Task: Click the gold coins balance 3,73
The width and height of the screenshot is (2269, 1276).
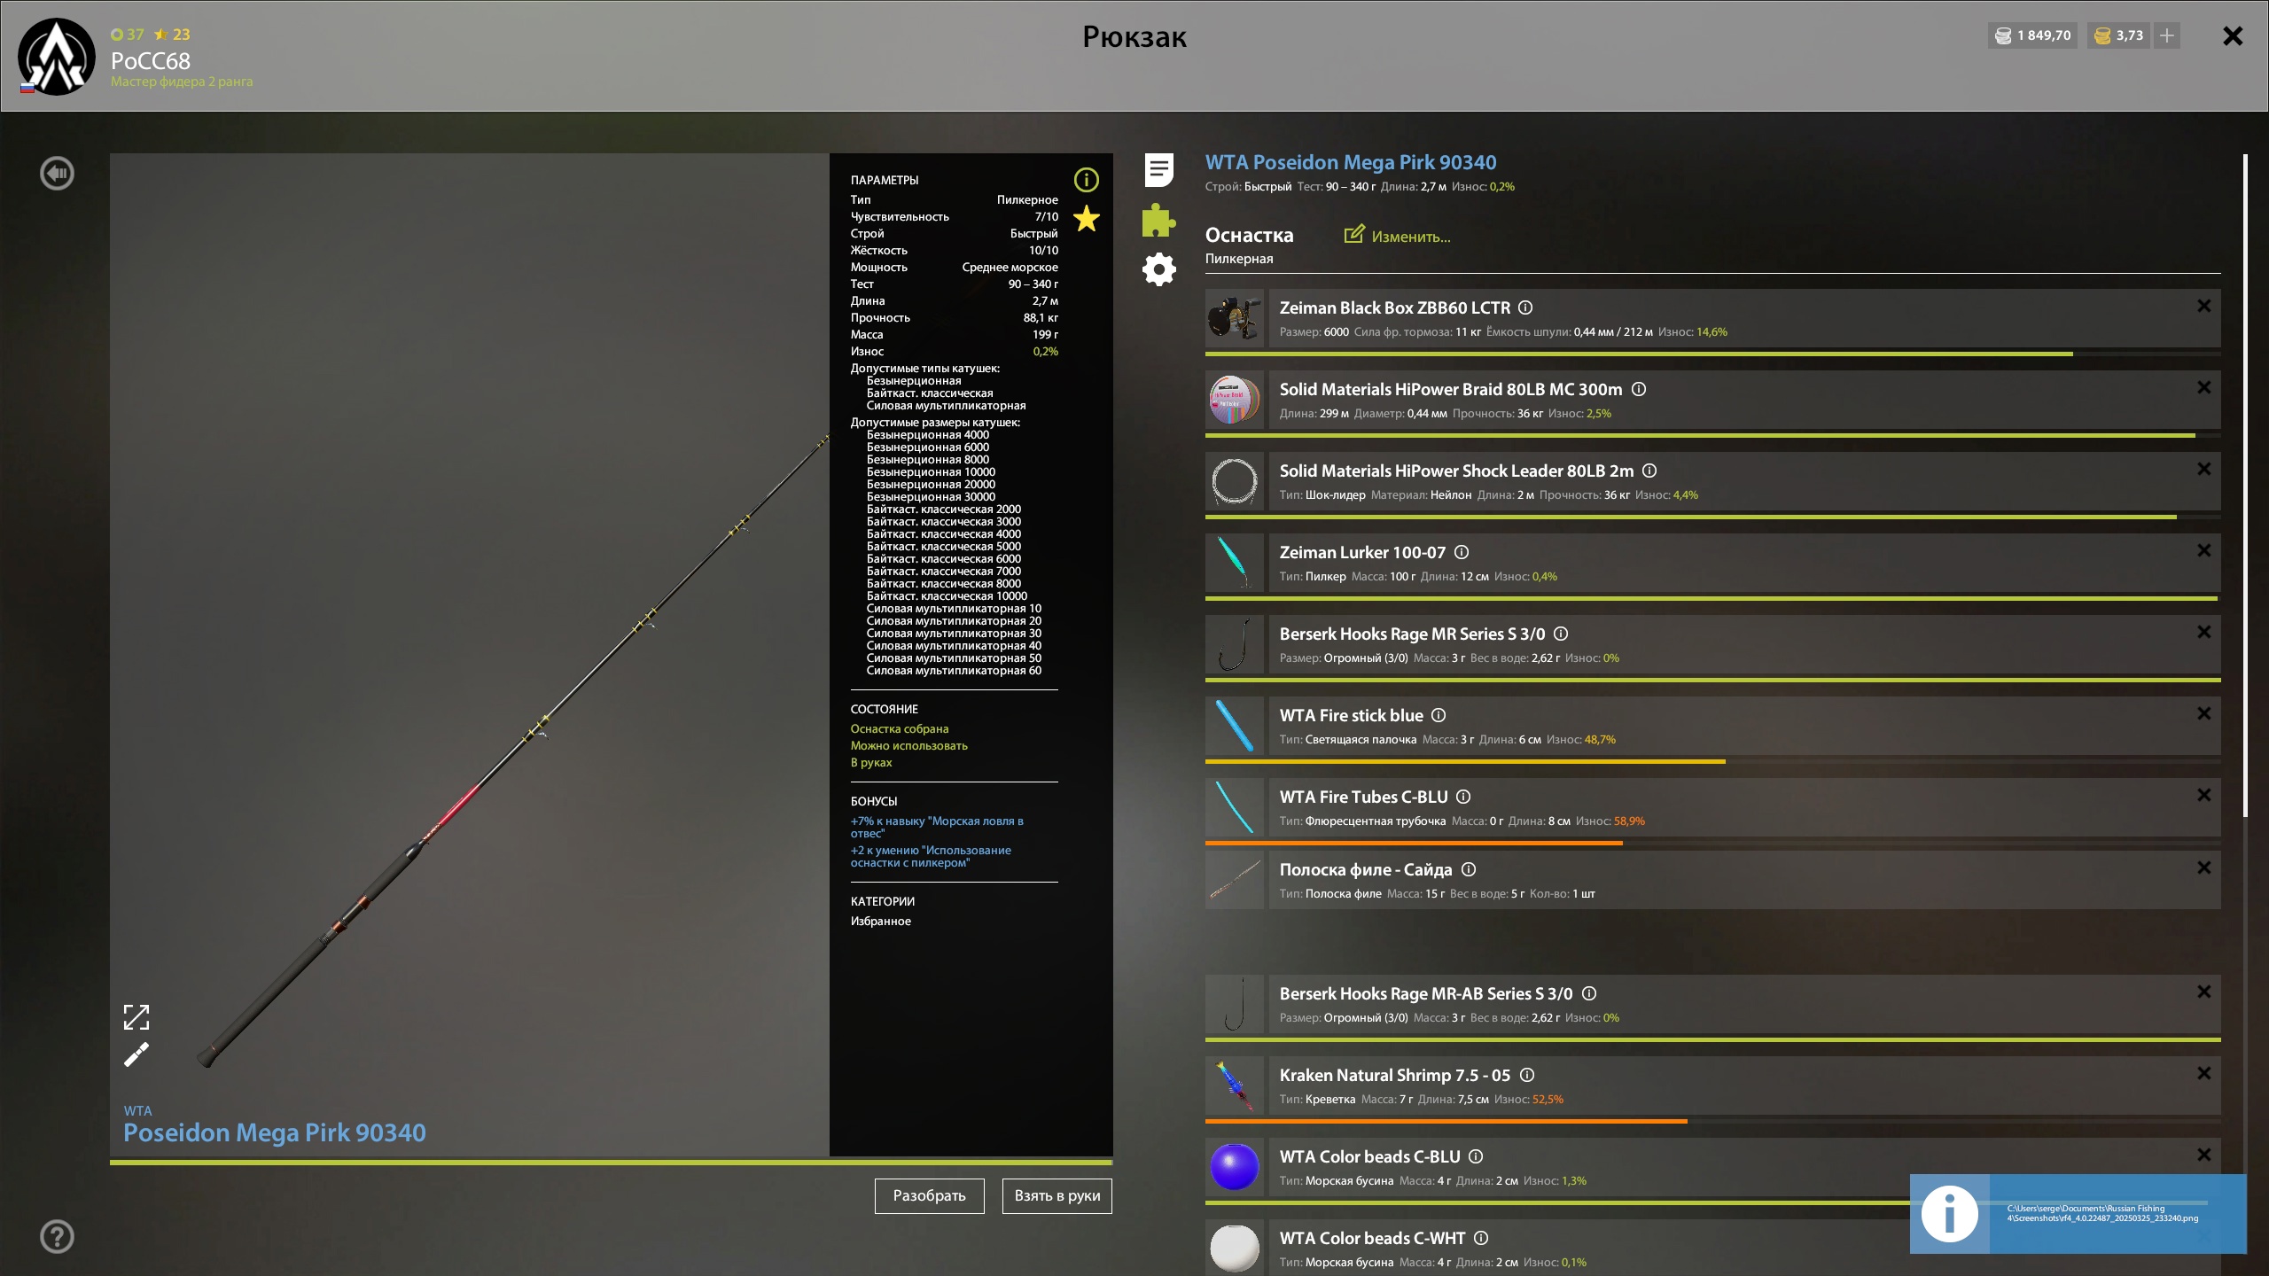Action: (x=2119, y=35)
